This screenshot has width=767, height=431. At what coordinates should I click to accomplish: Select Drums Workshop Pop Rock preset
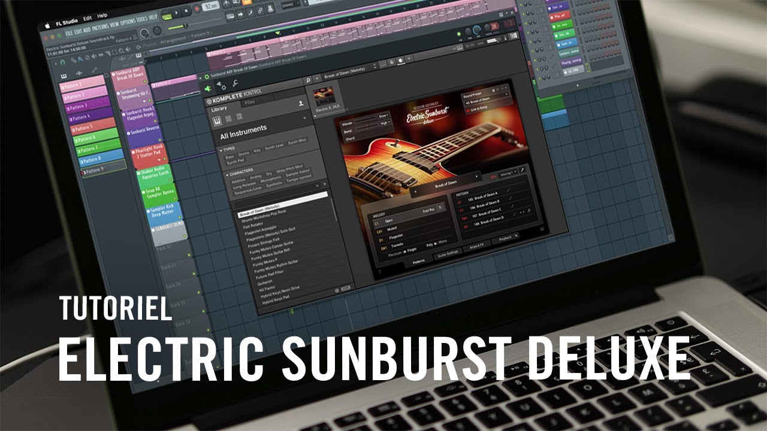click(264, 216)
